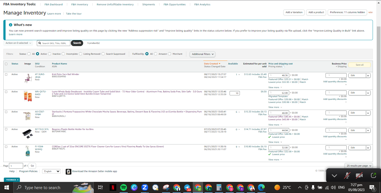Image resolution: width=381 pixels, height=193 pixels.
Task: Open Telegram from the taskbar
Action: tap(187, 187)
